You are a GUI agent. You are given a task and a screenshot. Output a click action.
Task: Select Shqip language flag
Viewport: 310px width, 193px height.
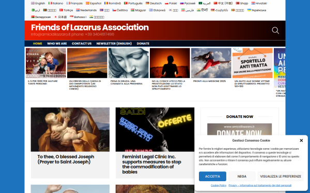242,3
